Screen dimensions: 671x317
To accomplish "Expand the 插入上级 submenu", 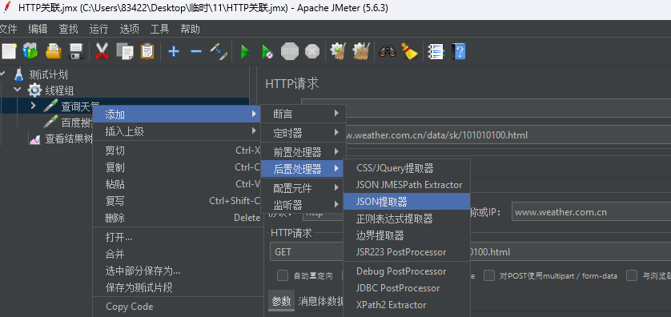I will pyautogui.click(x=177, y=132).
